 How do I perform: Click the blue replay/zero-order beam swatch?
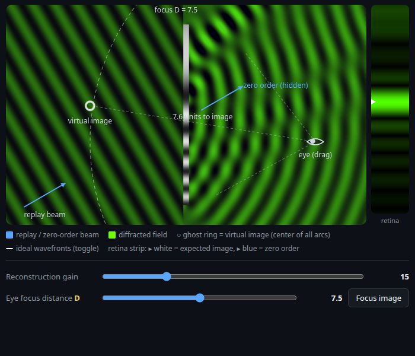pyautogui.click(x=9, y=235)
